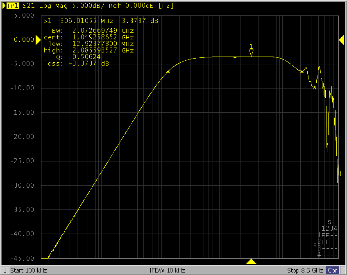Toggle the Cor correction status indicator
The width and height of the screenshot is (347, 275).
332,270
